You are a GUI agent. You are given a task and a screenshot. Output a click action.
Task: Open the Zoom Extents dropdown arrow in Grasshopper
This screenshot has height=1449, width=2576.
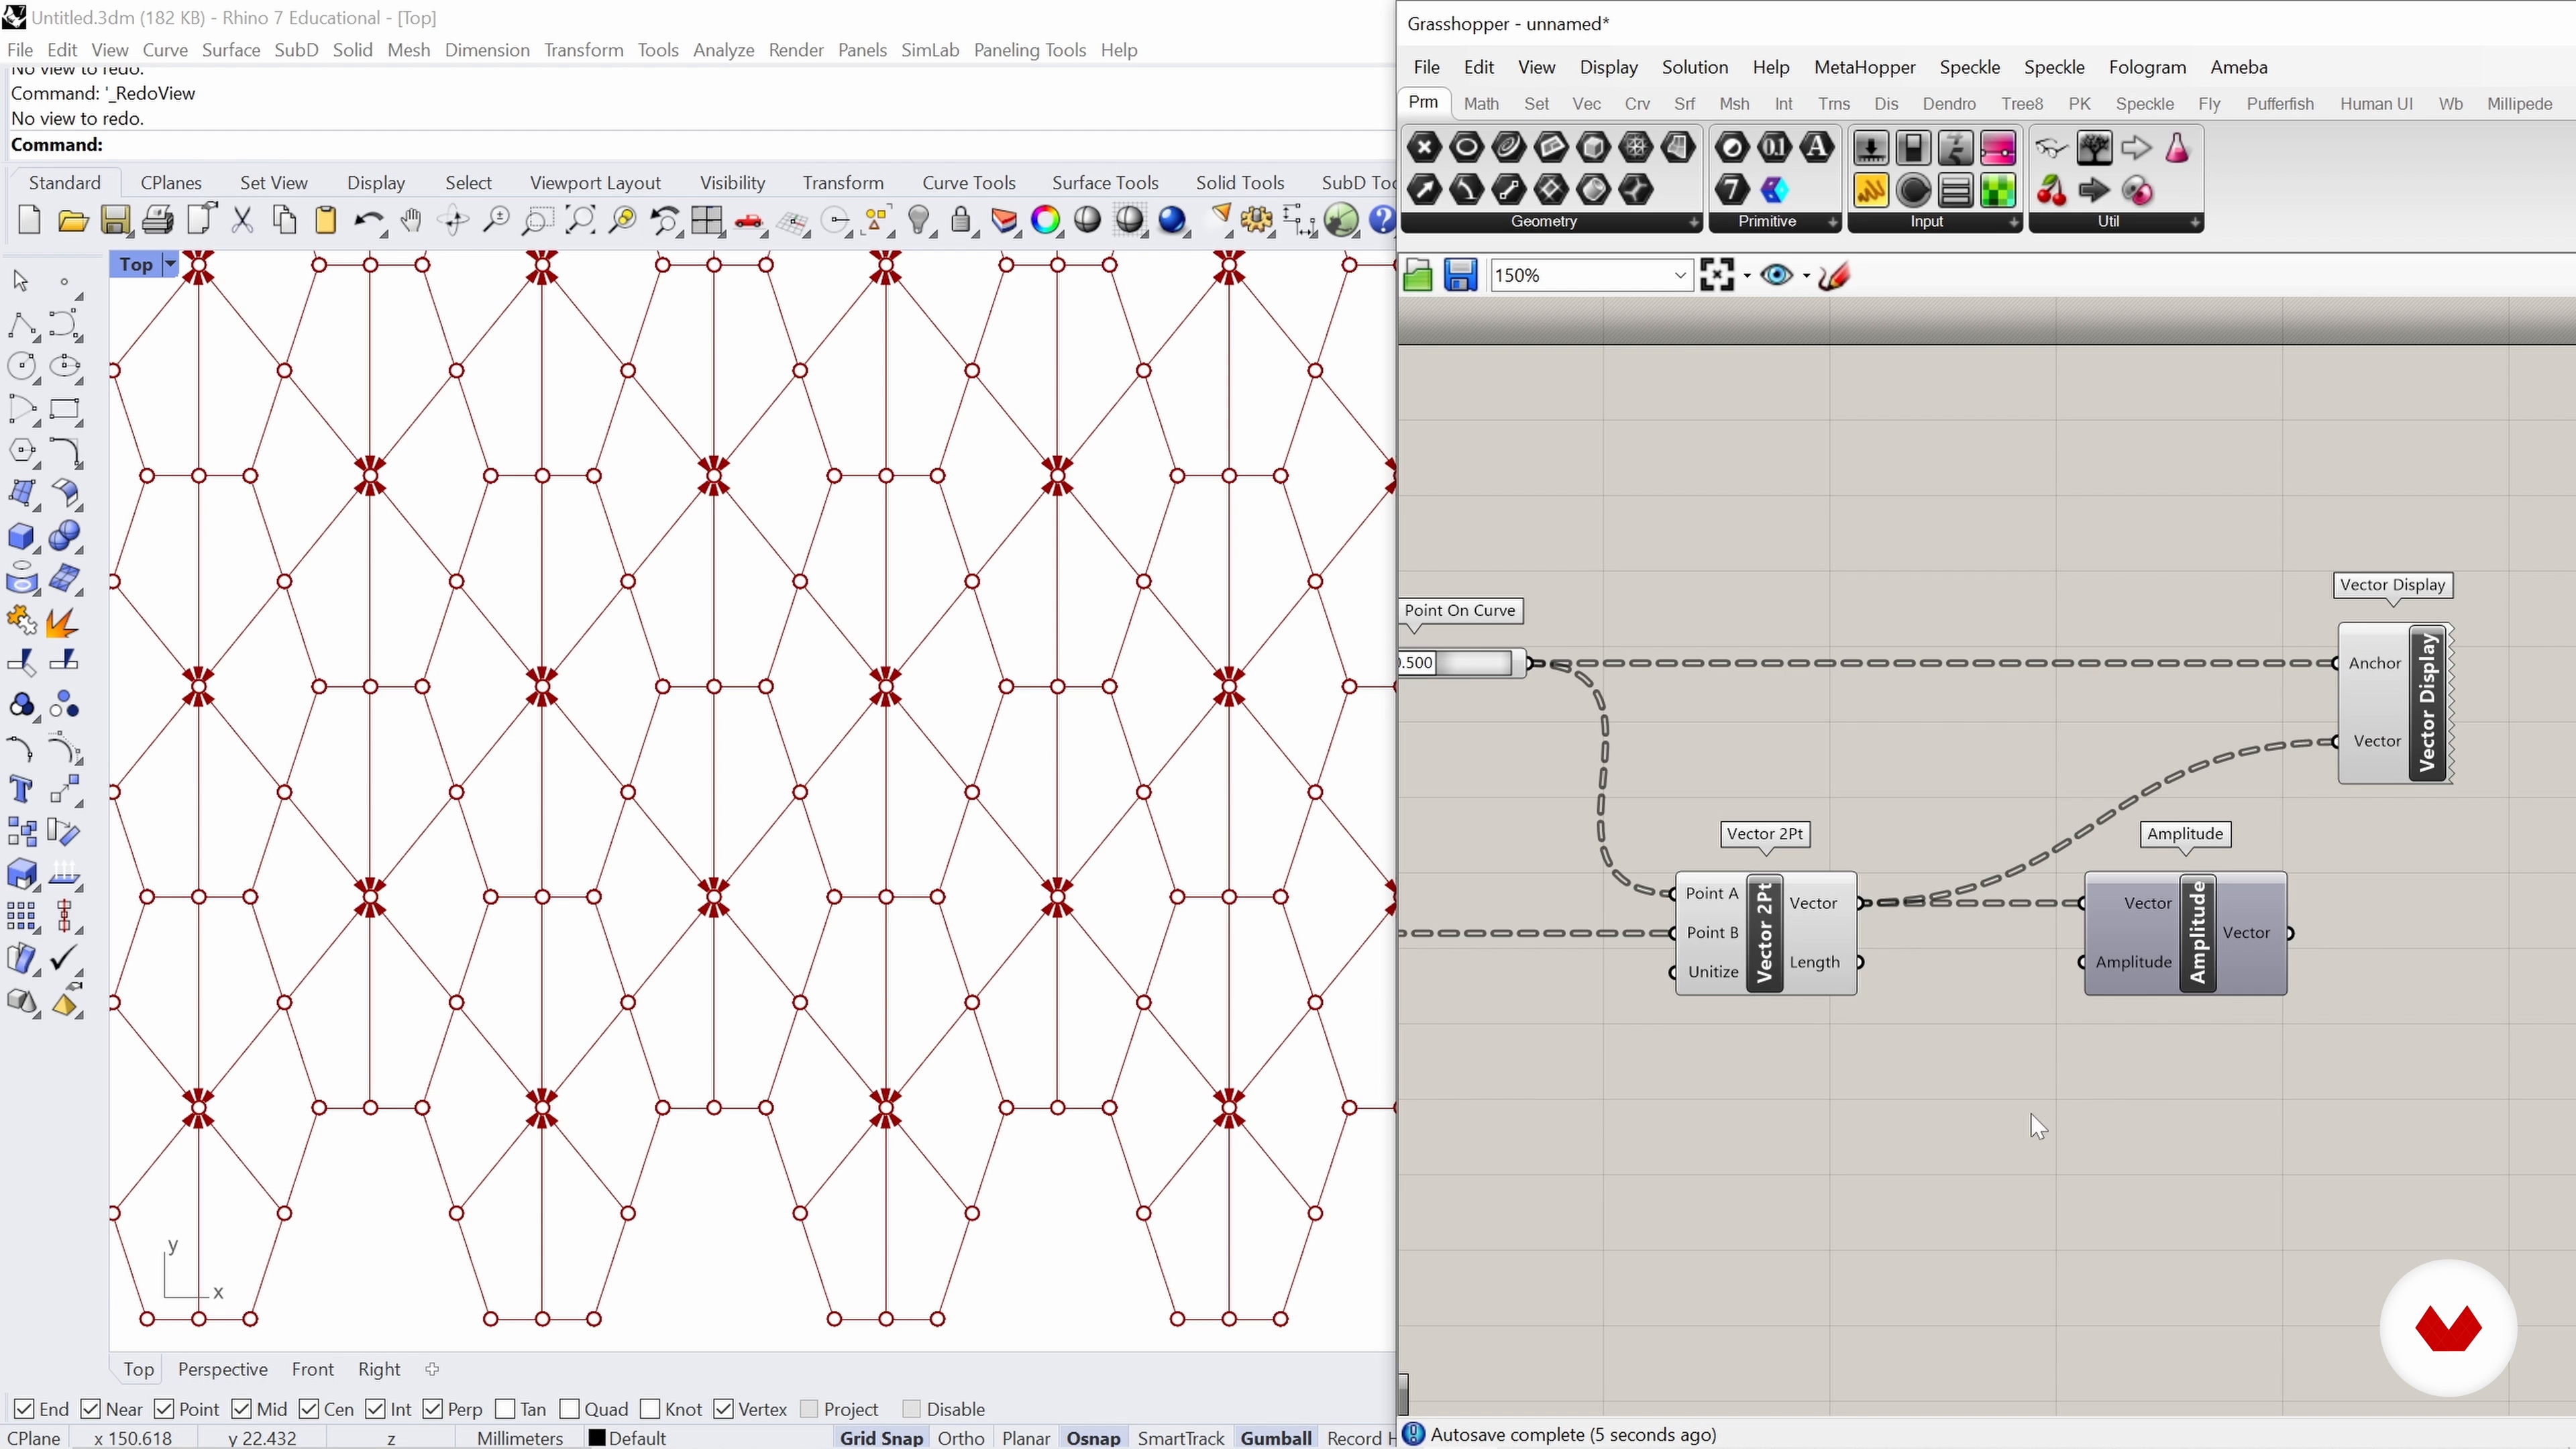tap(1747, 276)
